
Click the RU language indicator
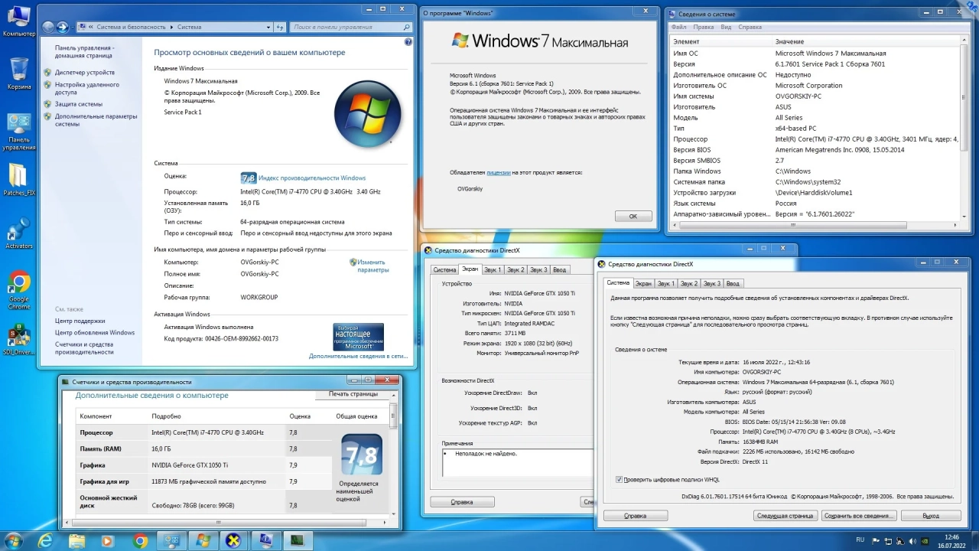(x=860, y=540)
